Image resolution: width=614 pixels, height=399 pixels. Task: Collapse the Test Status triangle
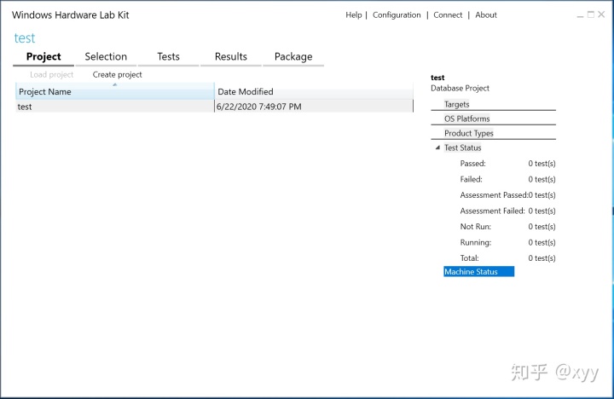437,147
